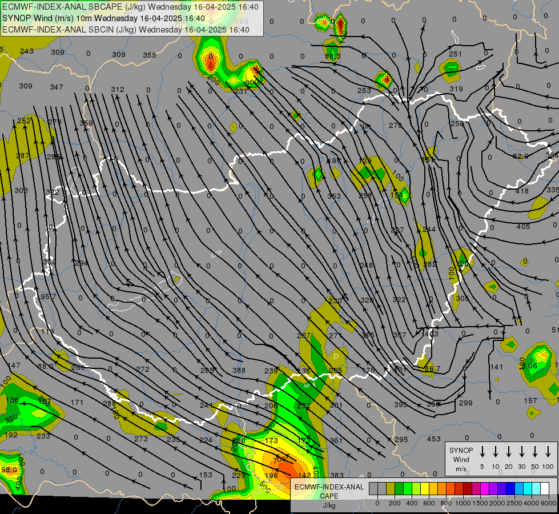Screen dimensions: 559x514
Task: Click the map value '312'
Action: [x=118, y=89]
